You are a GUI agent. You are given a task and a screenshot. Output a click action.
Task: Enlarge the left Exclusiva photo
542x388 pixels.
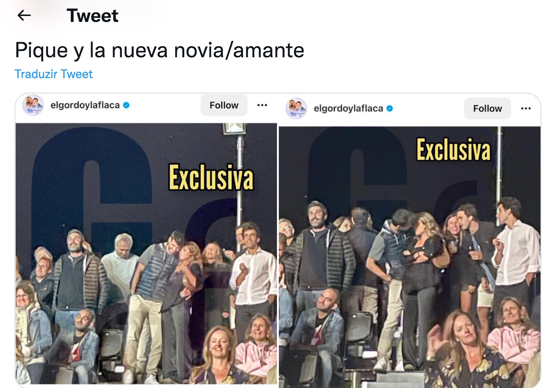146,254
